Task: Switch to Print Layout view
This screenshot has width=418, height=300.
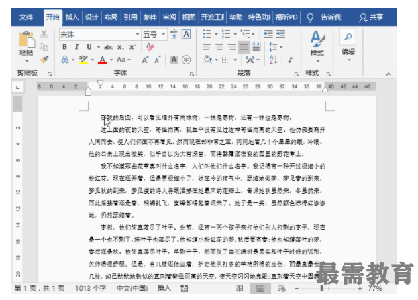Action: 260,289
